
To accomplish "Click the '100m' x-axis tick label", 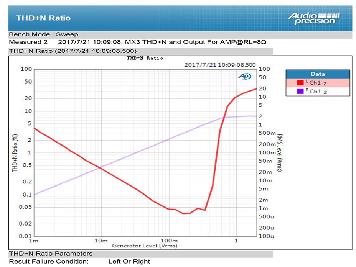I will [x=169, y=241].
